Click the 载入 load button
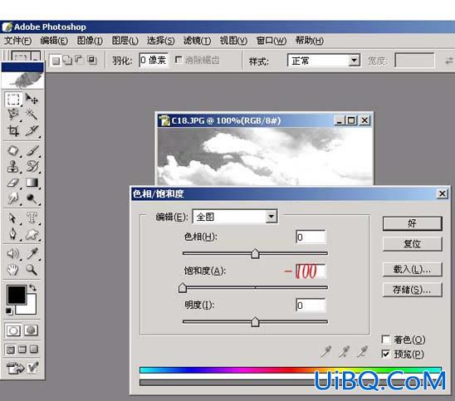The image size is (455, 401). point(412,270)
